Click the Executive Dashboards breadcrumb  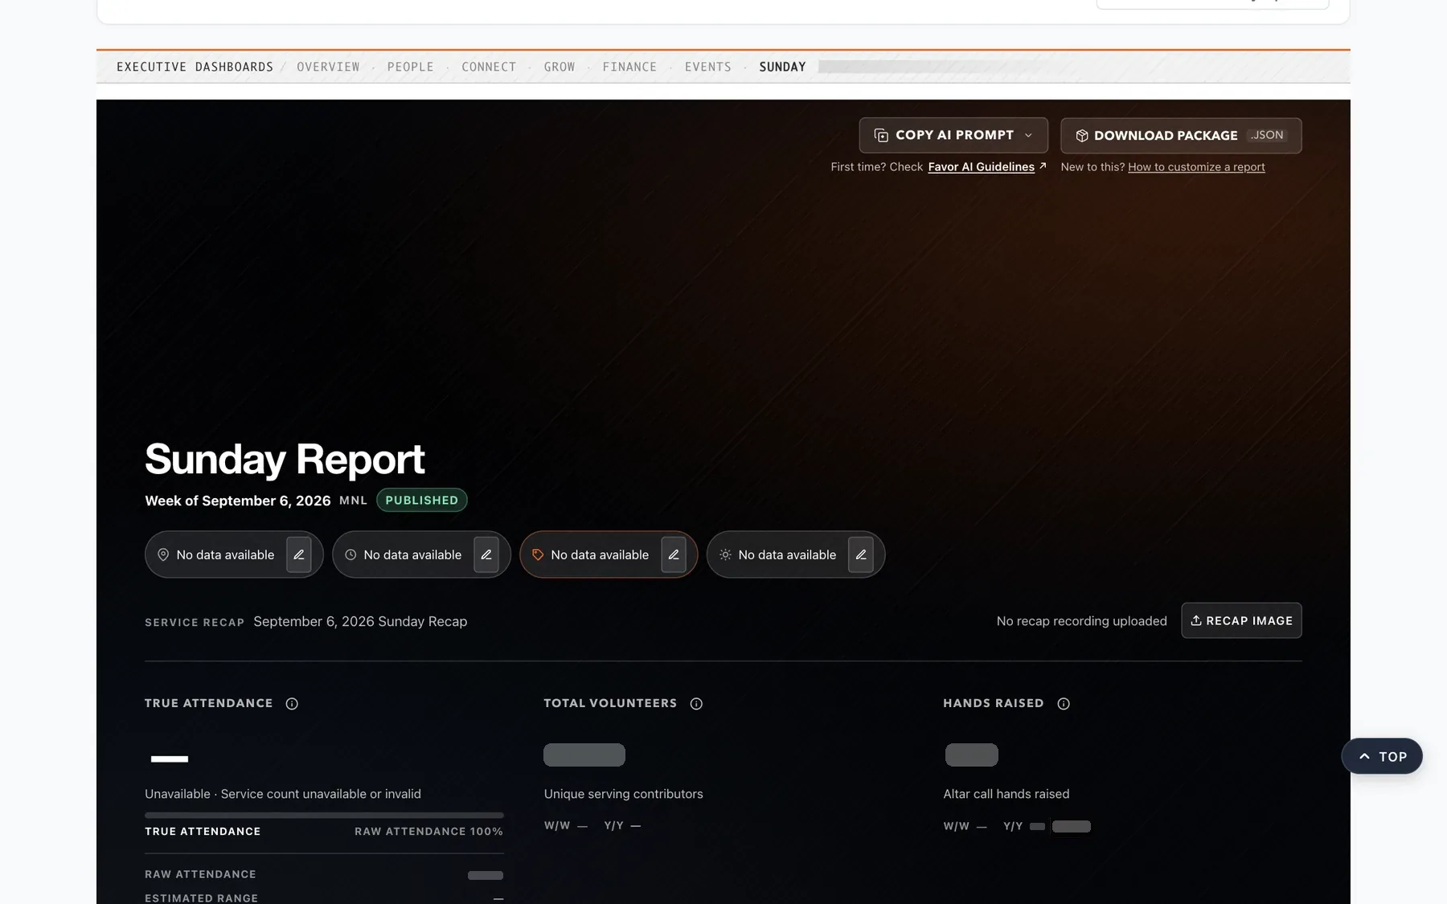click(195, 67)
